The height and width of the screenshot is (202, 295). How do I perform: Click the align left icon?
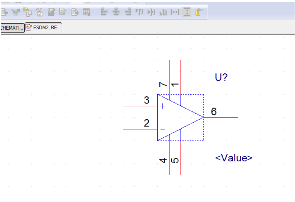click(x=104, y=12)
